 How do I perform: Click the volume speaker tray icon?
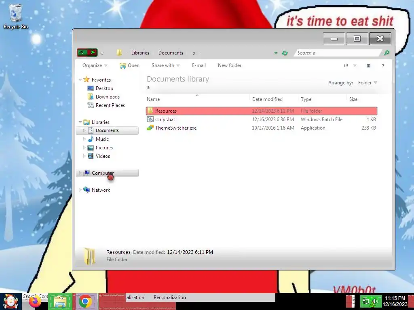(x=375, y=301)
